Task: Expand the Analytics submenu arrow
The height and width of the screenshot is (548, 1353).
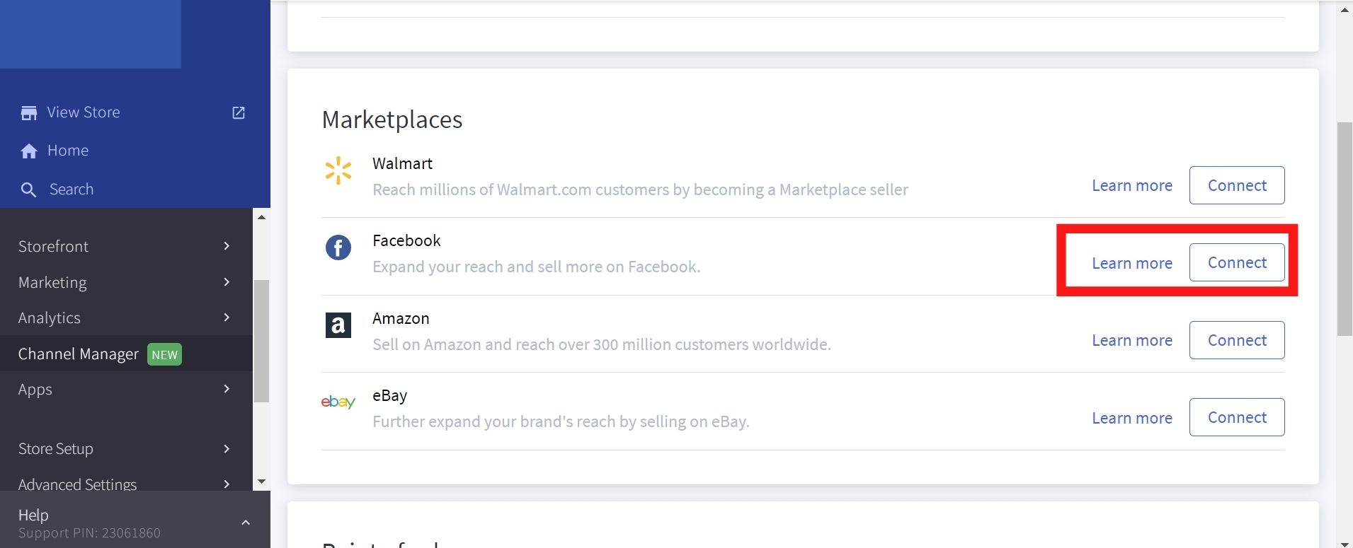Action: click(x=227, y=317)
